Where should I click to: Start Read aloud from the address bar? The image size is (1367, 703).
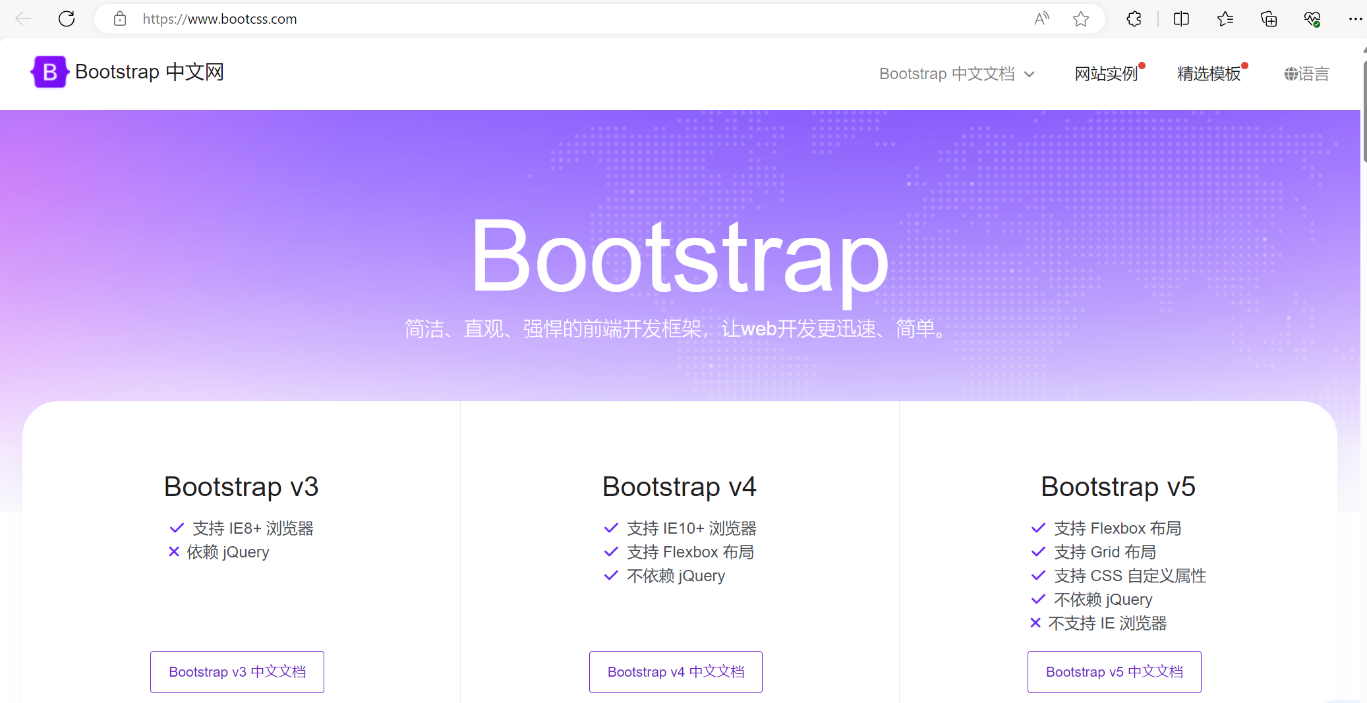1042,19
